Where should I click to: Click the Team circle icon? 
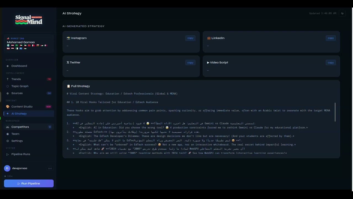pyautogui.click(x=7, y=134)
